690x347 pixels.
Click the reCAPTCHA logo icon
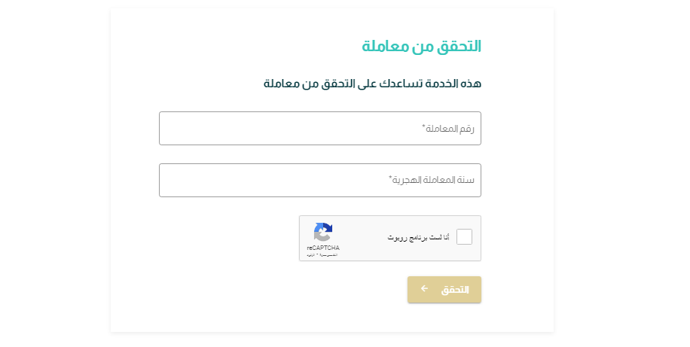pos(323,233)
